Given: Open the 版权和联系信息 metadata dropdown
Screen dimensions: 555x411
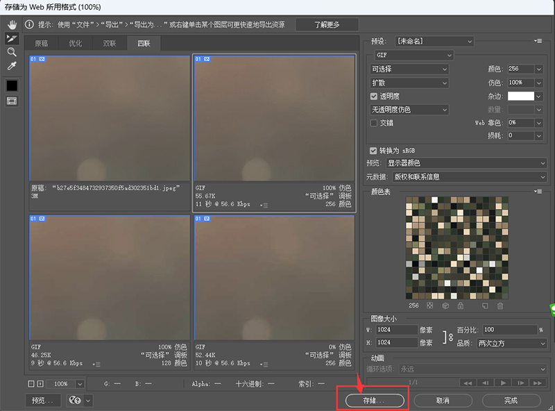Looking at the screenshot, I should [x=470, y=177].
